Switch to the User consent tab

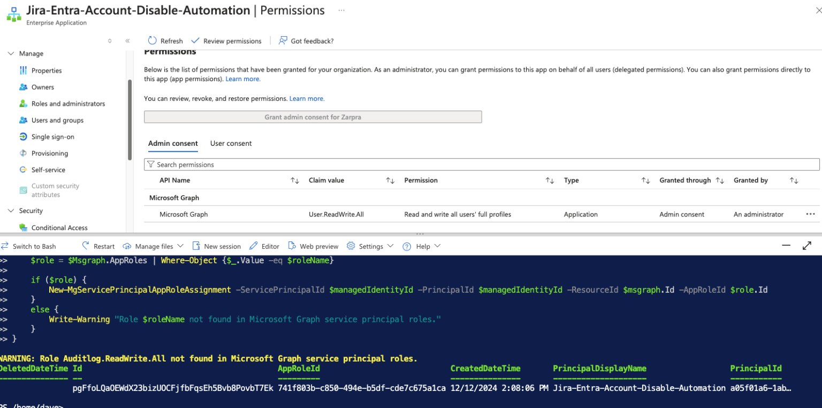pyautogui.click(x=231, y=143)
